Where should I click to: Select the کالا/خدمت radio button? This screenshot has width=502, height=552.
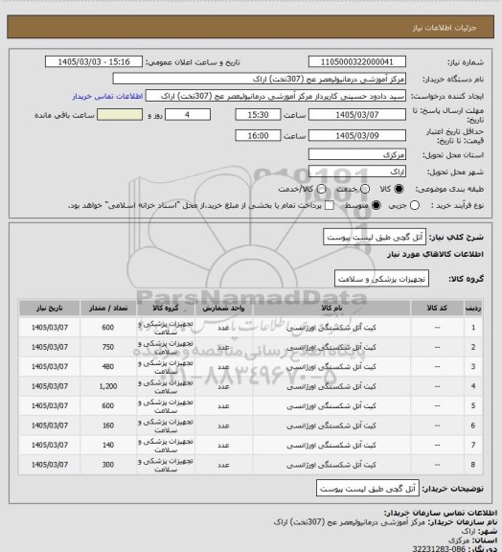(321, 190)
